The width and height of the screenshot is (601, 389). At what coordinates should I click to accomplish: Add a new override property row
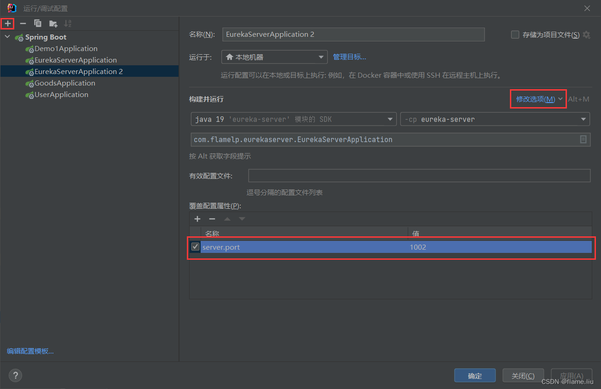tap(197, 218)
